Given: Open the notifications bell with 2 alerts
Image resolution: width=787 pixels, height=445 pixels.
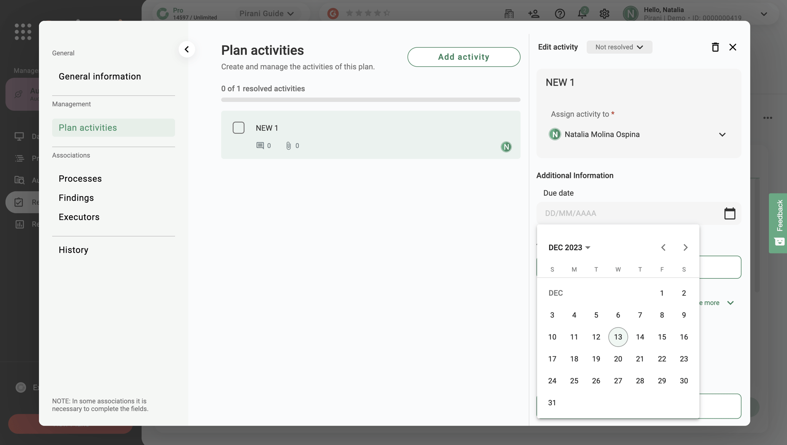Looking at the screenshot, I should click(x=582, y=14).
